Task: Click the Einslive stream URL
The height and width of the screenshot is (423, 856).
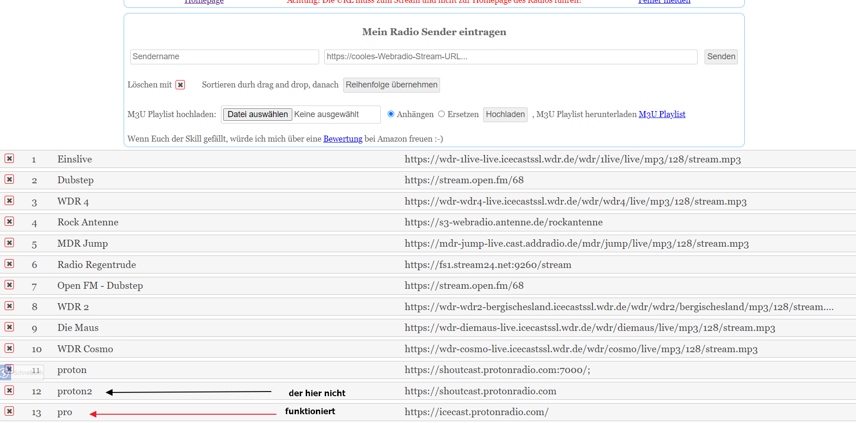Action: coord(573,159)
